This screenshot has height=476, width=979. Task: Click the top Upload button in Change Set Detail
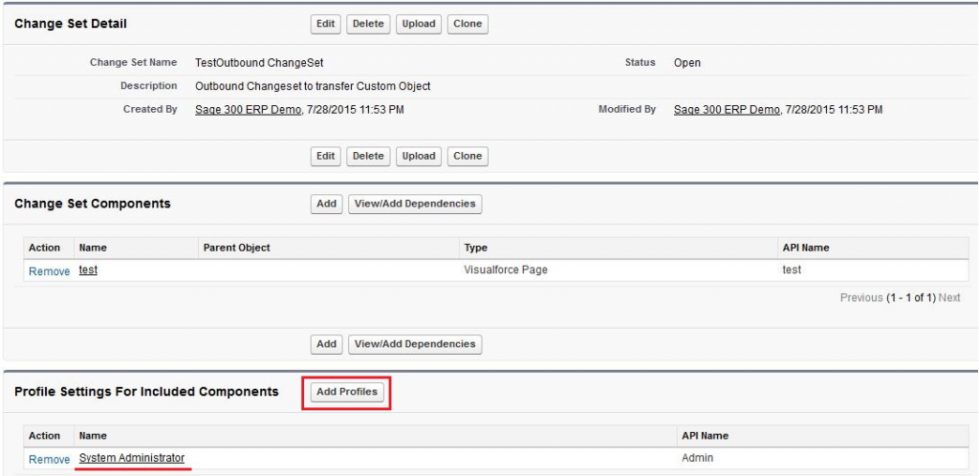pyautogui.click(x=419, y=24)
